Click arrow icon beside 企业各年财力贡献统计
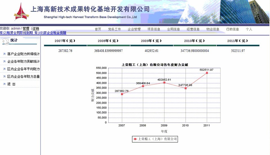This screenshot has height=155, width=270. coord(4,61)
